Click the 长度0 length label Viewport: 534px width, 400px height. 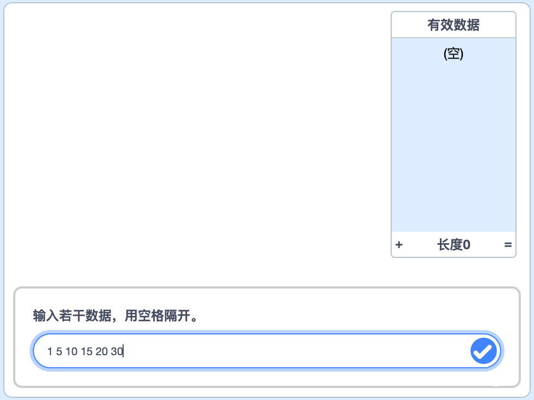point(454,245)
